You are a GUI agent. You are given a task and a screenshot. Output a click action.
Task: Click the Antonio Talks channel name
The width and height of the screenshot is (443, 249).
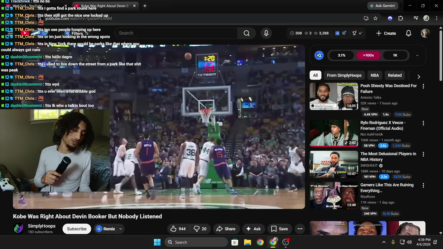click(371, 98)
